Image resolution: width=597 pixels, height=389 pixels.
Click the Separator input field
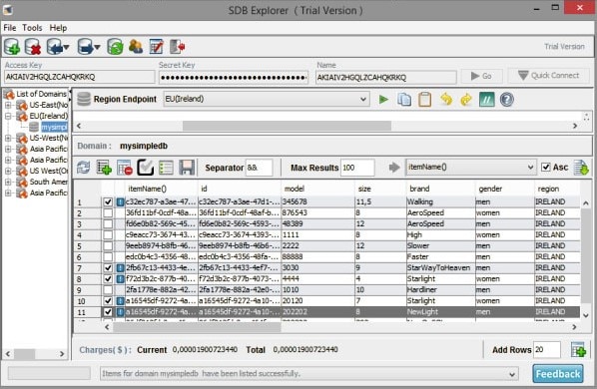tap(259, 168)
